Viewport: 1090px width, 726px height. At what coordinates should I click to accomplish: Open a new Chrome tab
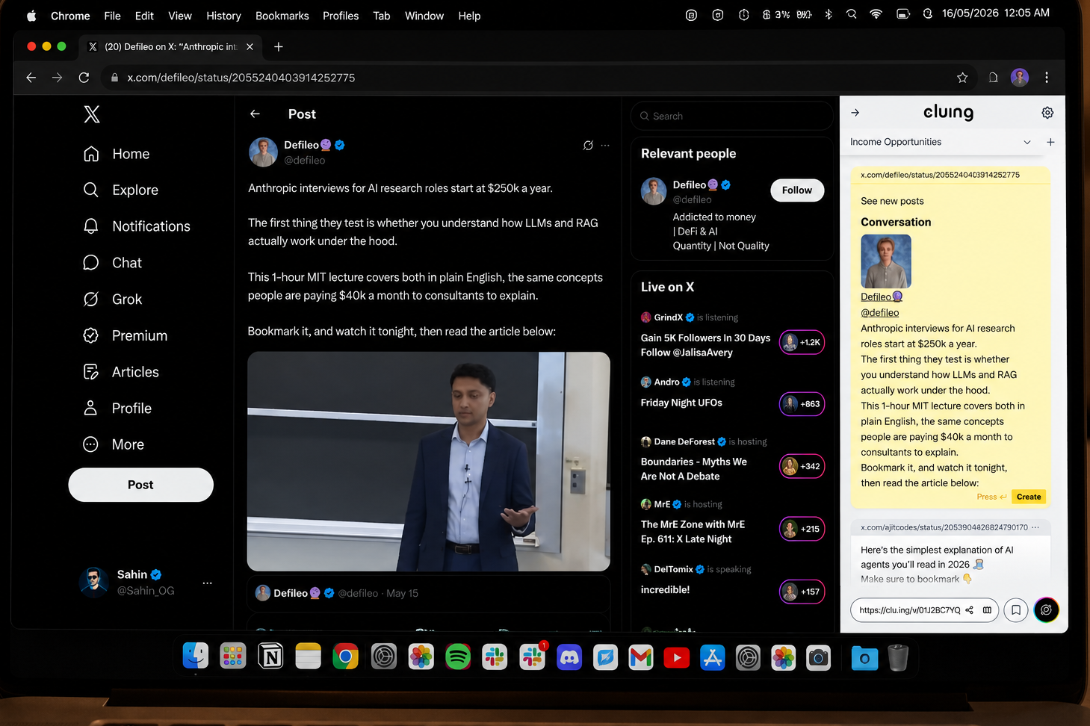[279, 46]
